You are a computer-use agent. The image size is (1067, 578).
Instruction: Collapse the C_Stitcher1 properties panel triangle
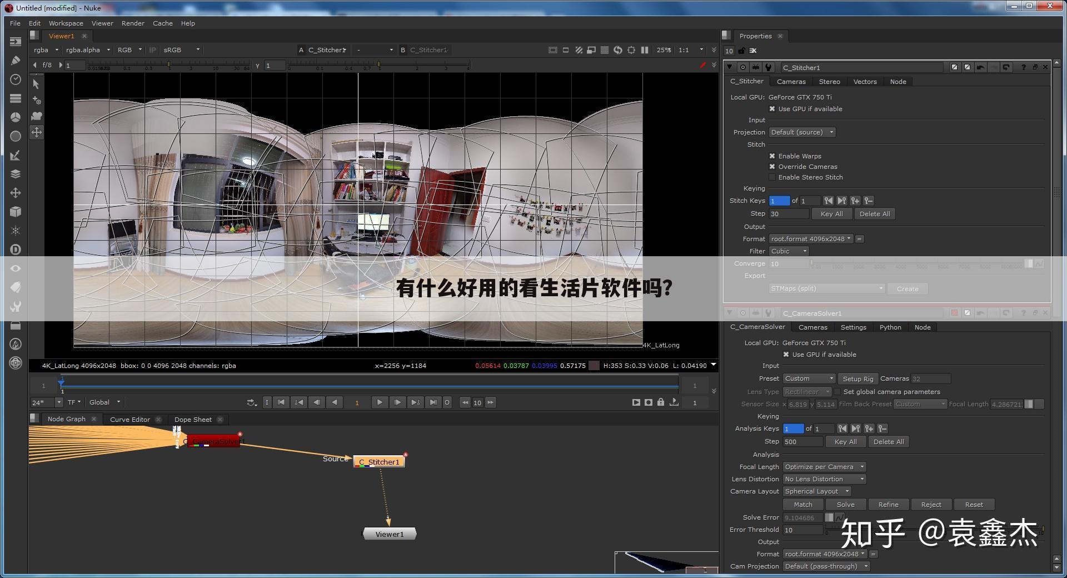click(x=729, y=67)
